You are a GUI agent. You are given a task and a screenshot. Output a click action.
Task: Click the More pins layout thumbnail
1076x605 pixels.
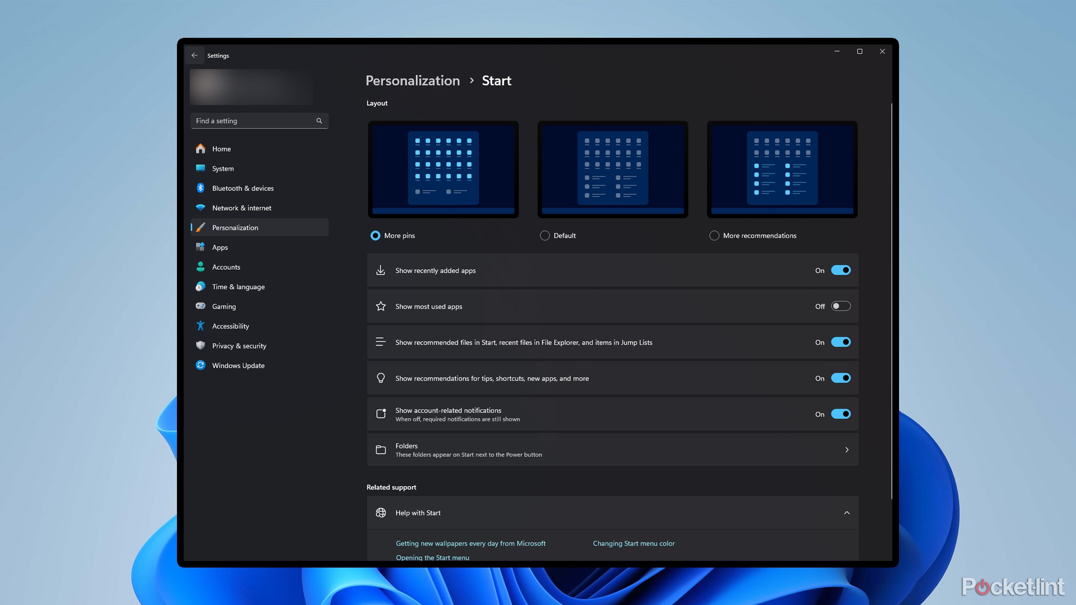point(443,169)
